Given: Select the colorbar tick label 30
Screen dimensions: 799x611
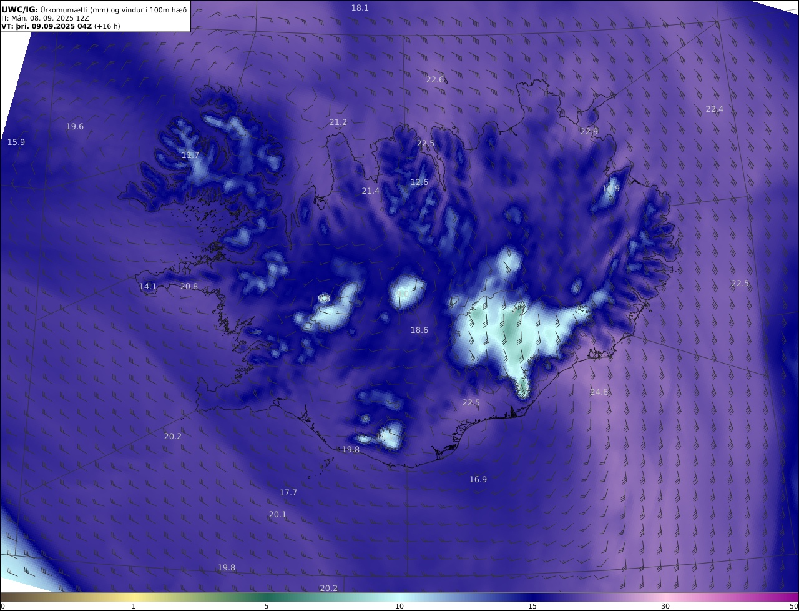Looking at the screenshot, I should click(665, 606).
